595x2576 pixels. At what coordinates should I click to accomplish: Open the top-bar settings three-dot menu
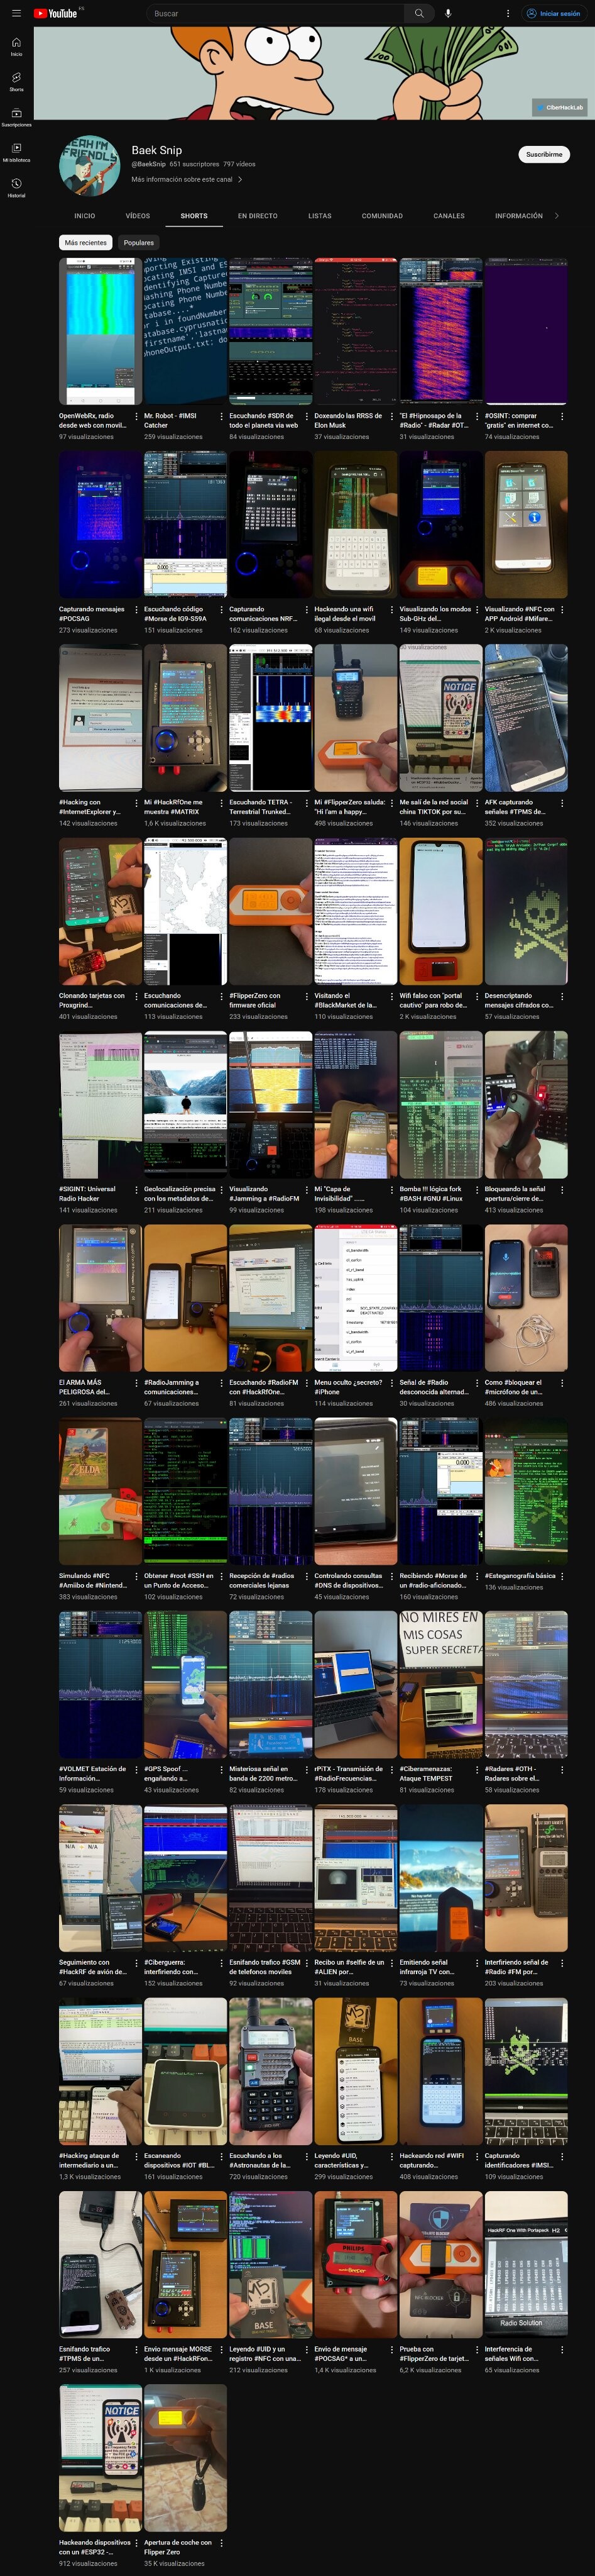click(507, 13)
